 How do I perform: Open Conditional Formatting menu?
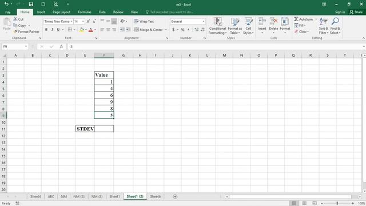(x=217, y=26)
